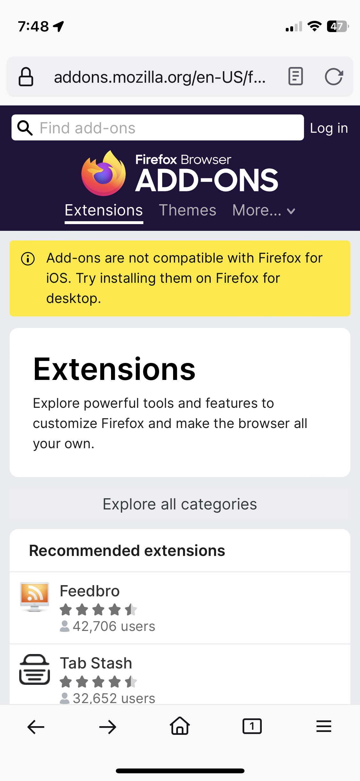Screen dimensions: 360x781
Task: Click the Tab Stash icon
Action: pos(35,669)
